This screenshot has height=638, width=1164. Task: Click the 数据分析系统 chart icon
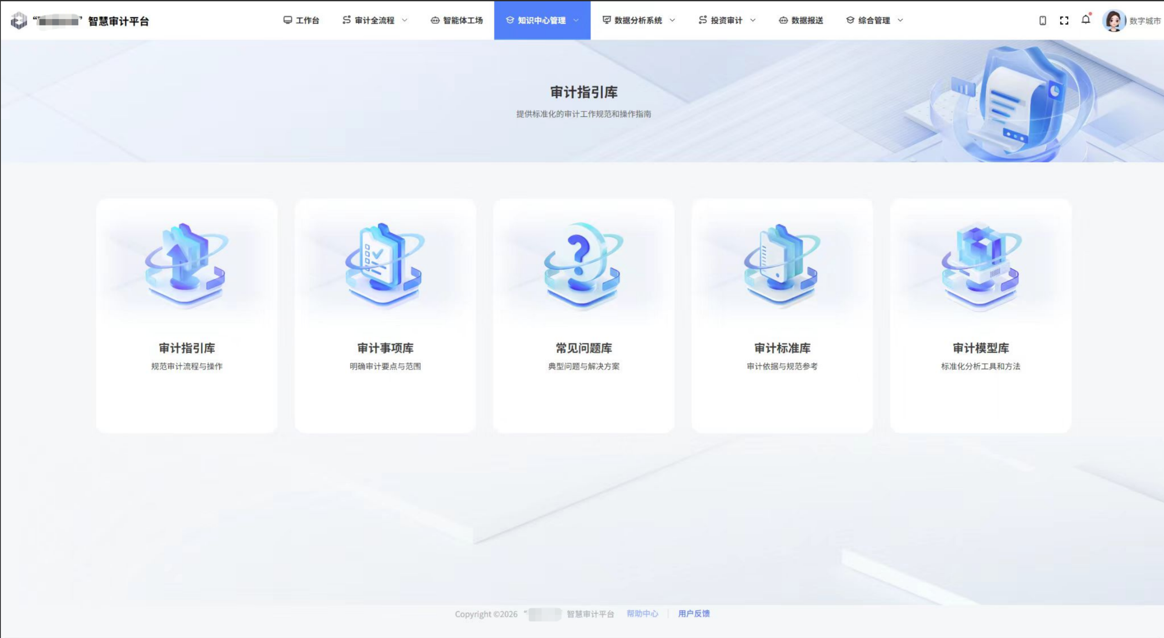[607, 20]
